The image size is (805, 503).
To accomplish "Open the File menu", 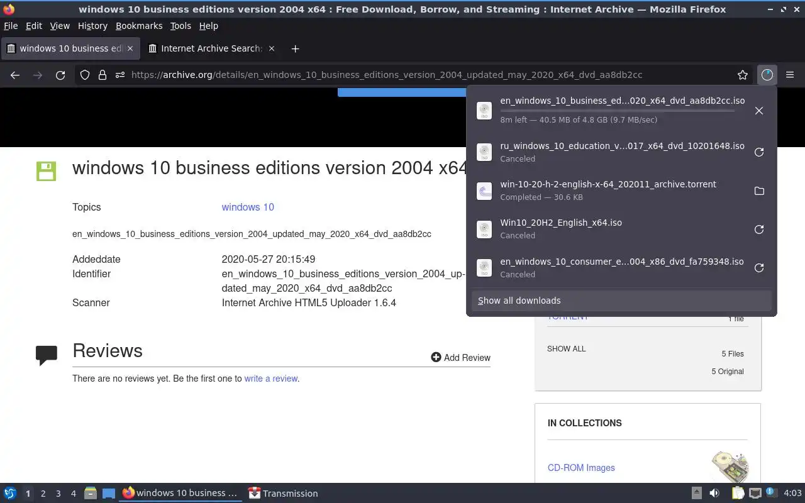I will [x=11, y=26].
